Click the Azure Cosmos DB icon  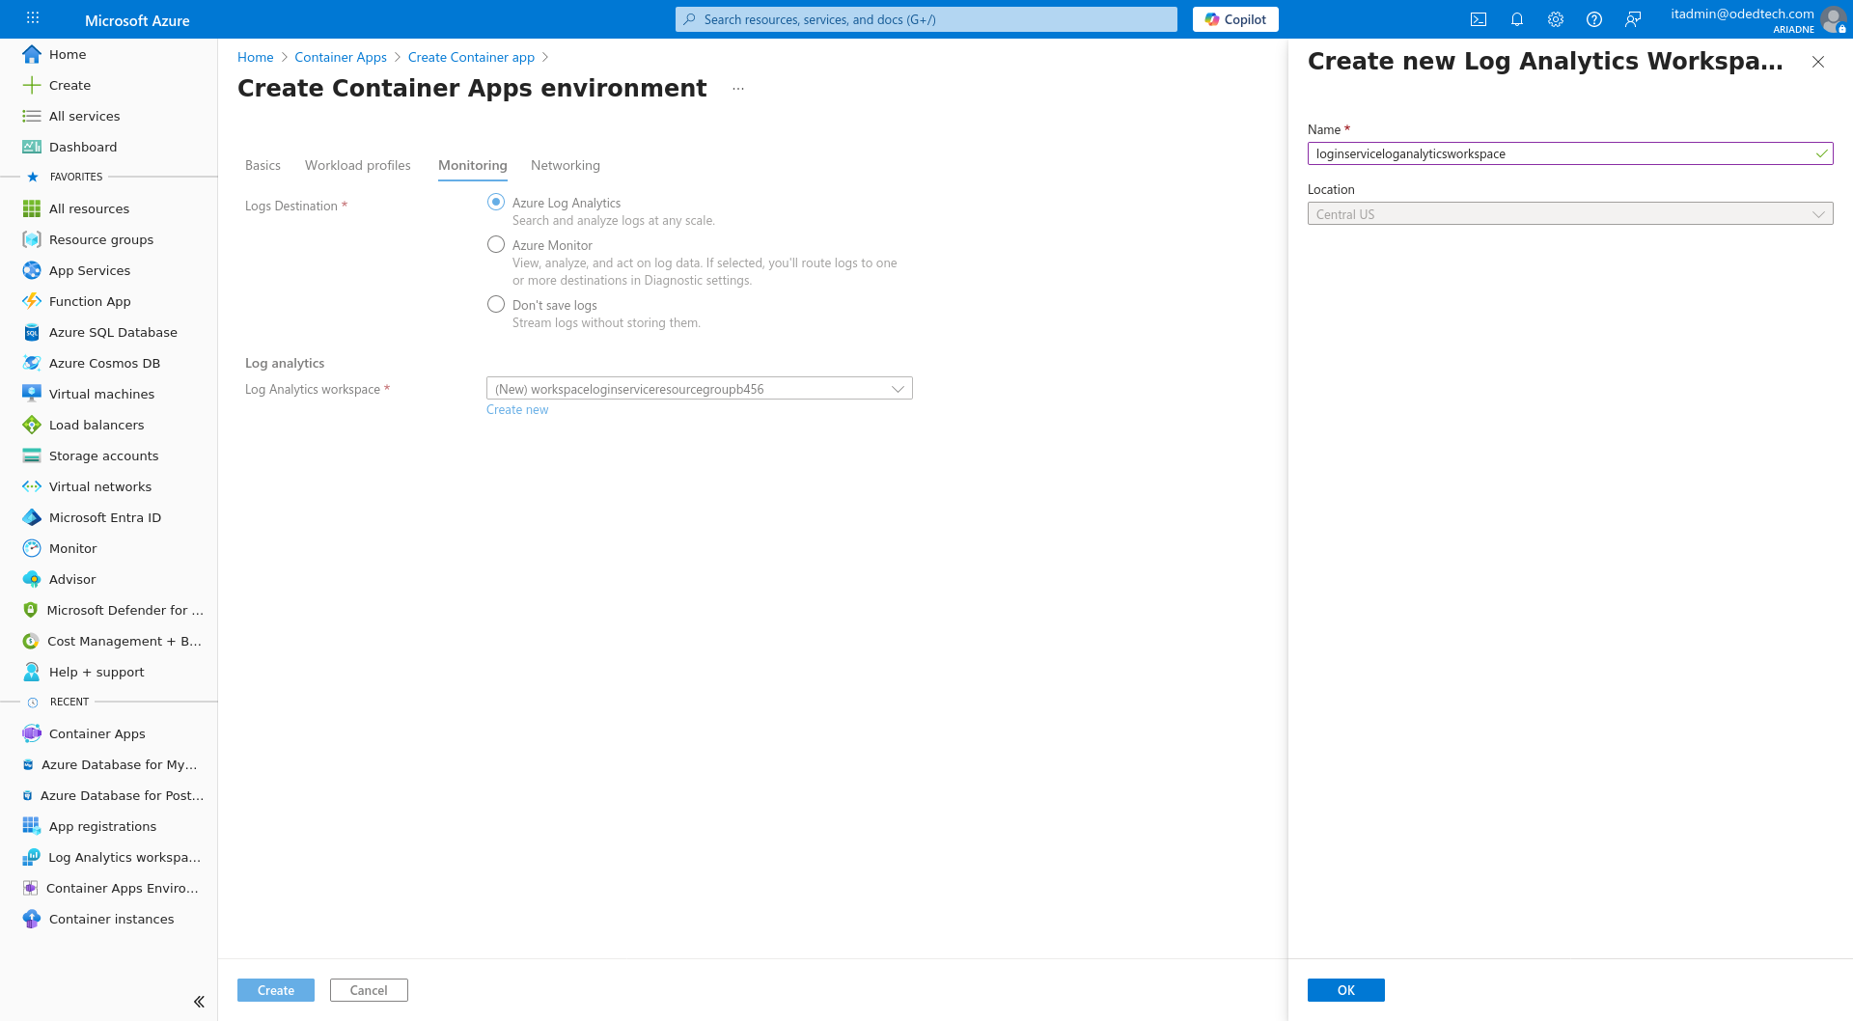point(32,363)
